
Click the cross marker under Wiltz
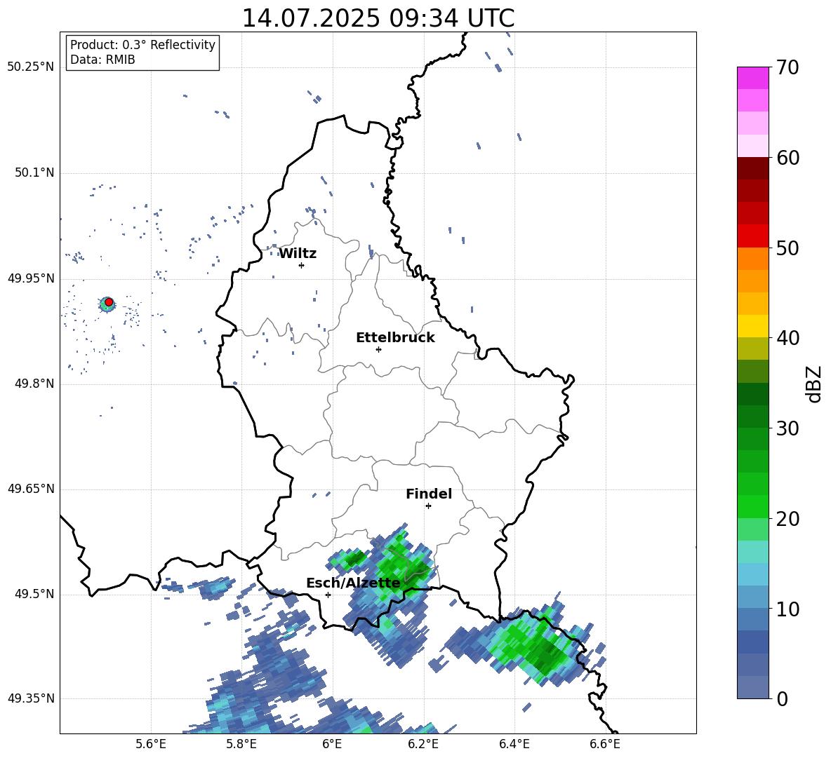(302, 265)
